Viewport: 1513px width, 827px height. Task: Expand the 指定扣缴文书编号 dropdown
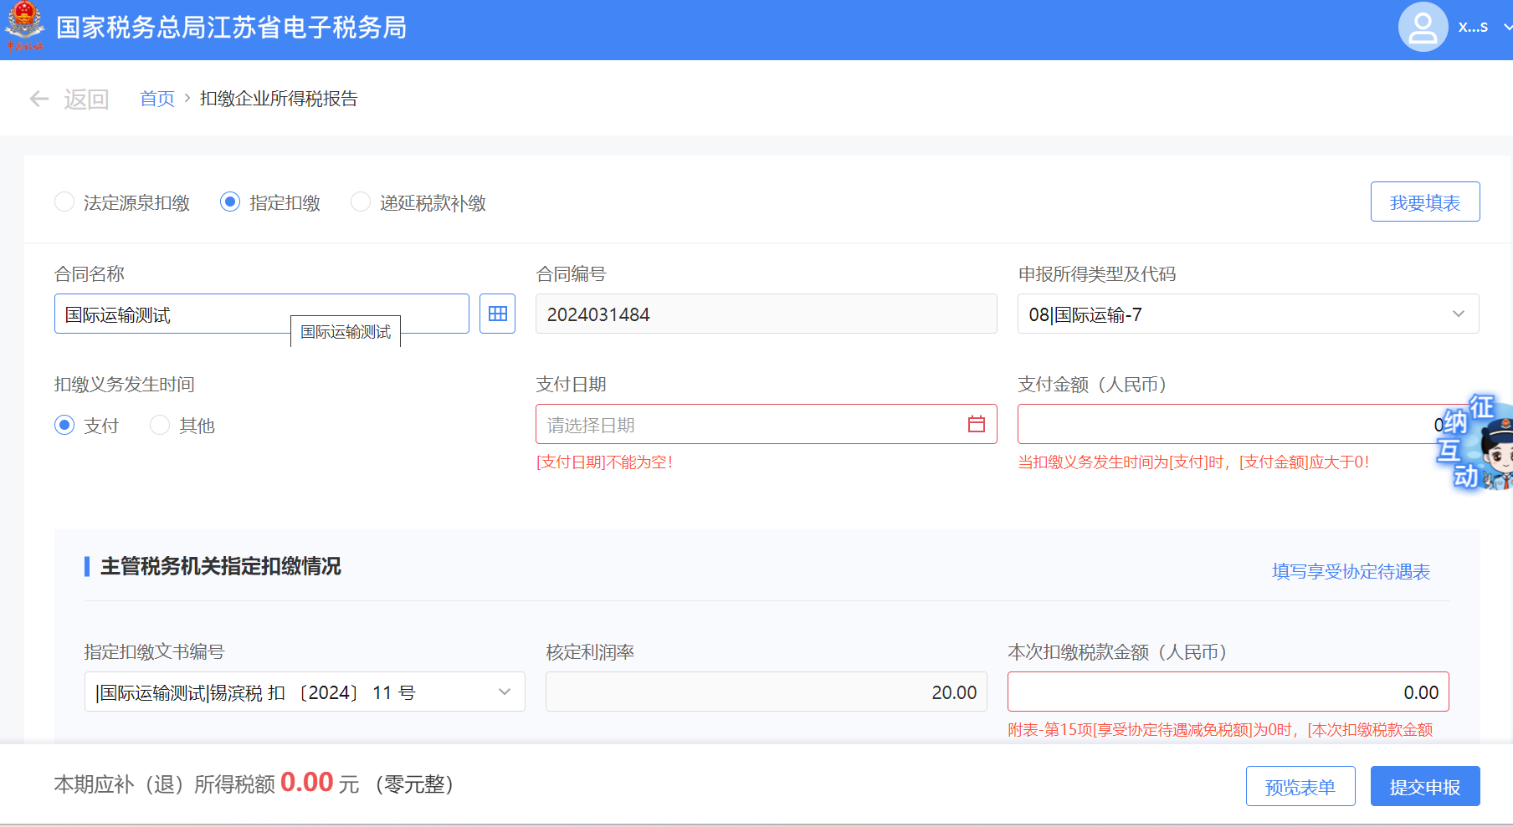[504, 692]
